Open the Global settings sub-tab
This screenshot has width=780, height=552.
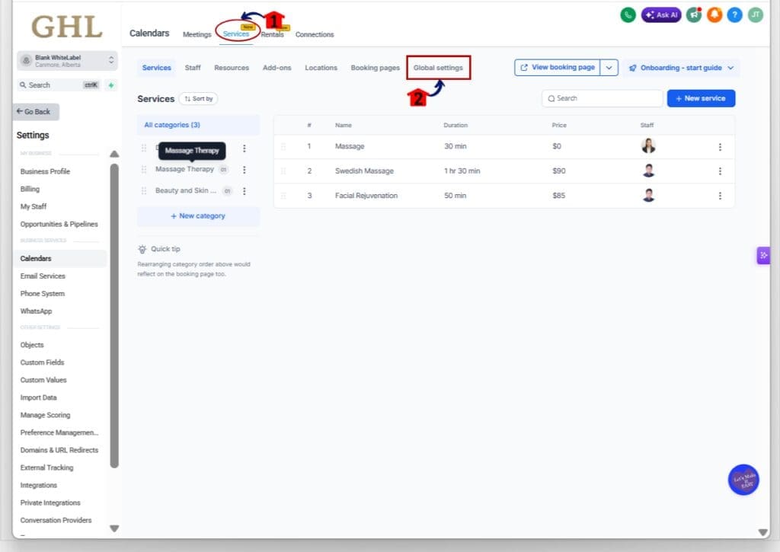tap(438, 68)
